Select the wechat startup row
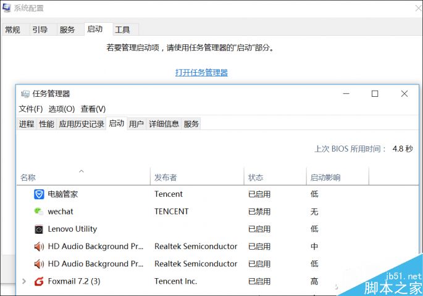Viewport: 423px width, 296px height. tap(217, 212)
